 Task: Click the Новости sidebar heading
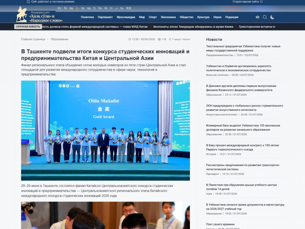pos(214,39)
